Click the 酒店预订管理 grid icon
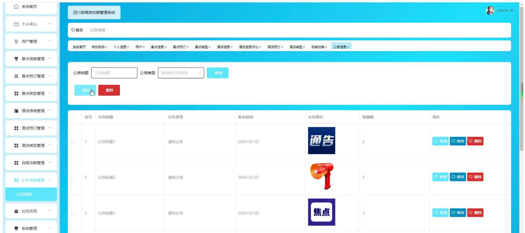Screen dimensions: 525x233 16,128
